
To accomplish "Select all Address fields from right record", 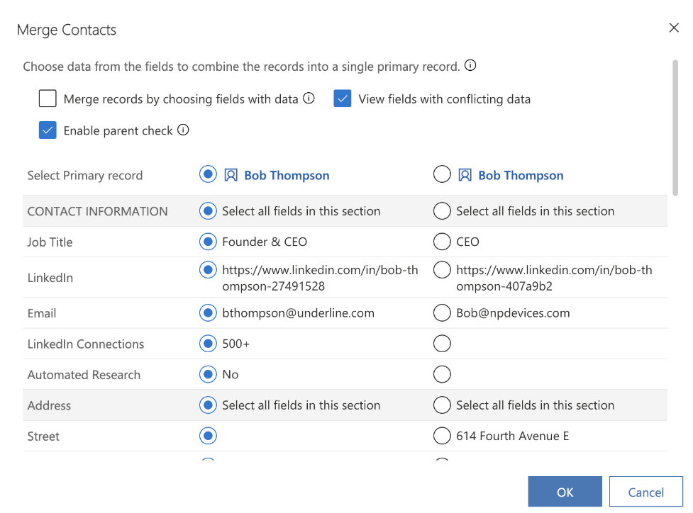I will pos(442,405).
